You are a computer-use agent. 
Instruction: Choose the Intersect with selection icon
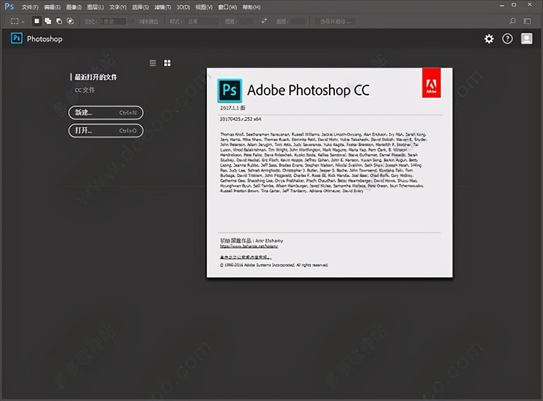(x=70, y=21)
